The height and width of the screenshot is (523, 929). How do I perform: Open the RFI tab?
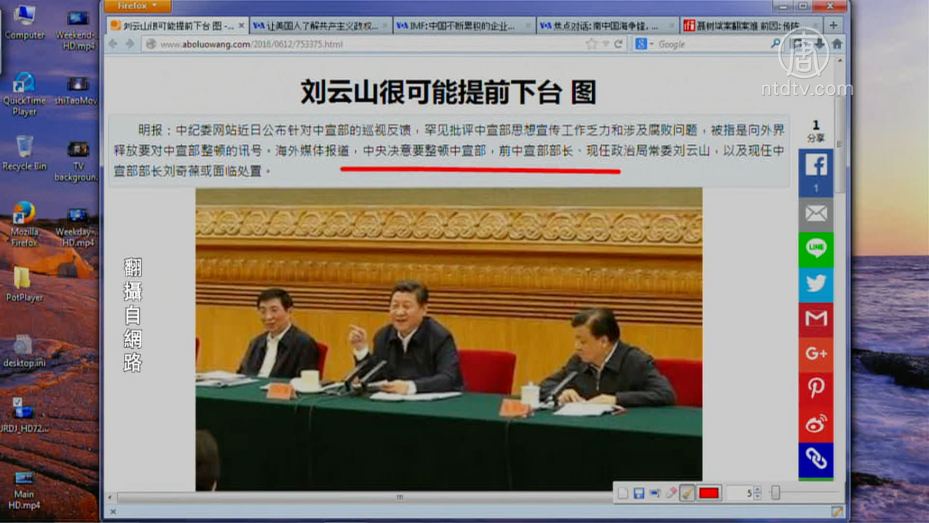tap(748, 26)
